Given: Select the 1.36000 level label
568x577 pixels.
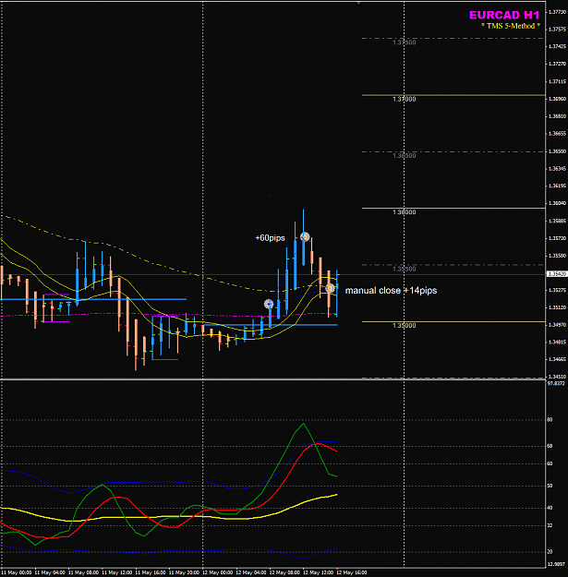Looking at the screenshot, I should [x=405, y=212].
